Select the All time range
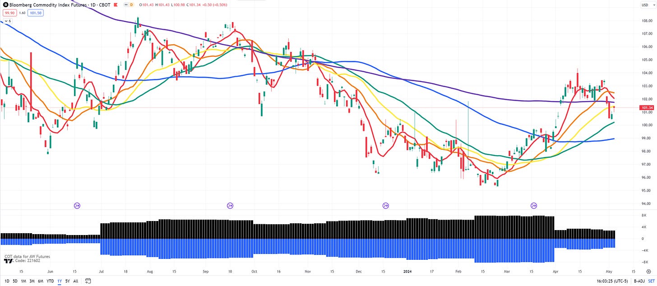The height and width of the screenshot is (286, 657). pyautogui.click(x=75, y=281)
